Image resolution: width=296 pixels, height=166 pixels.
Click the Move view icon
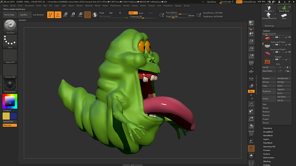pos(251,111)
